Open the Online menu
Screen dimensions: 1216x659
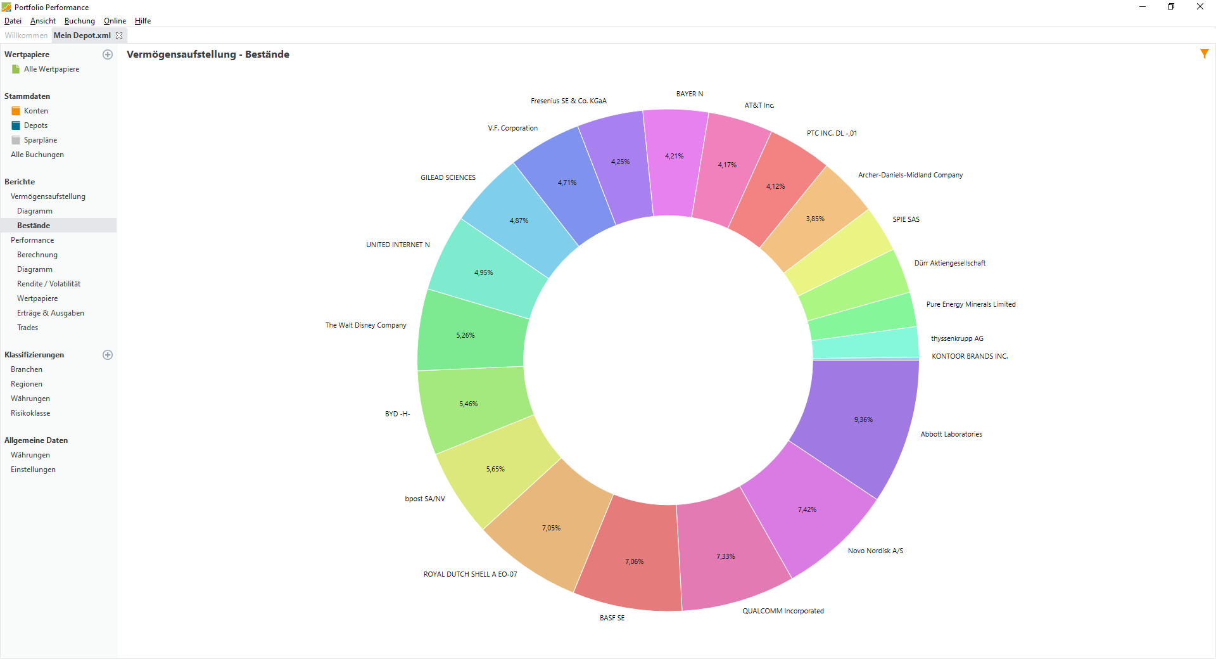[x=115, y=21]
